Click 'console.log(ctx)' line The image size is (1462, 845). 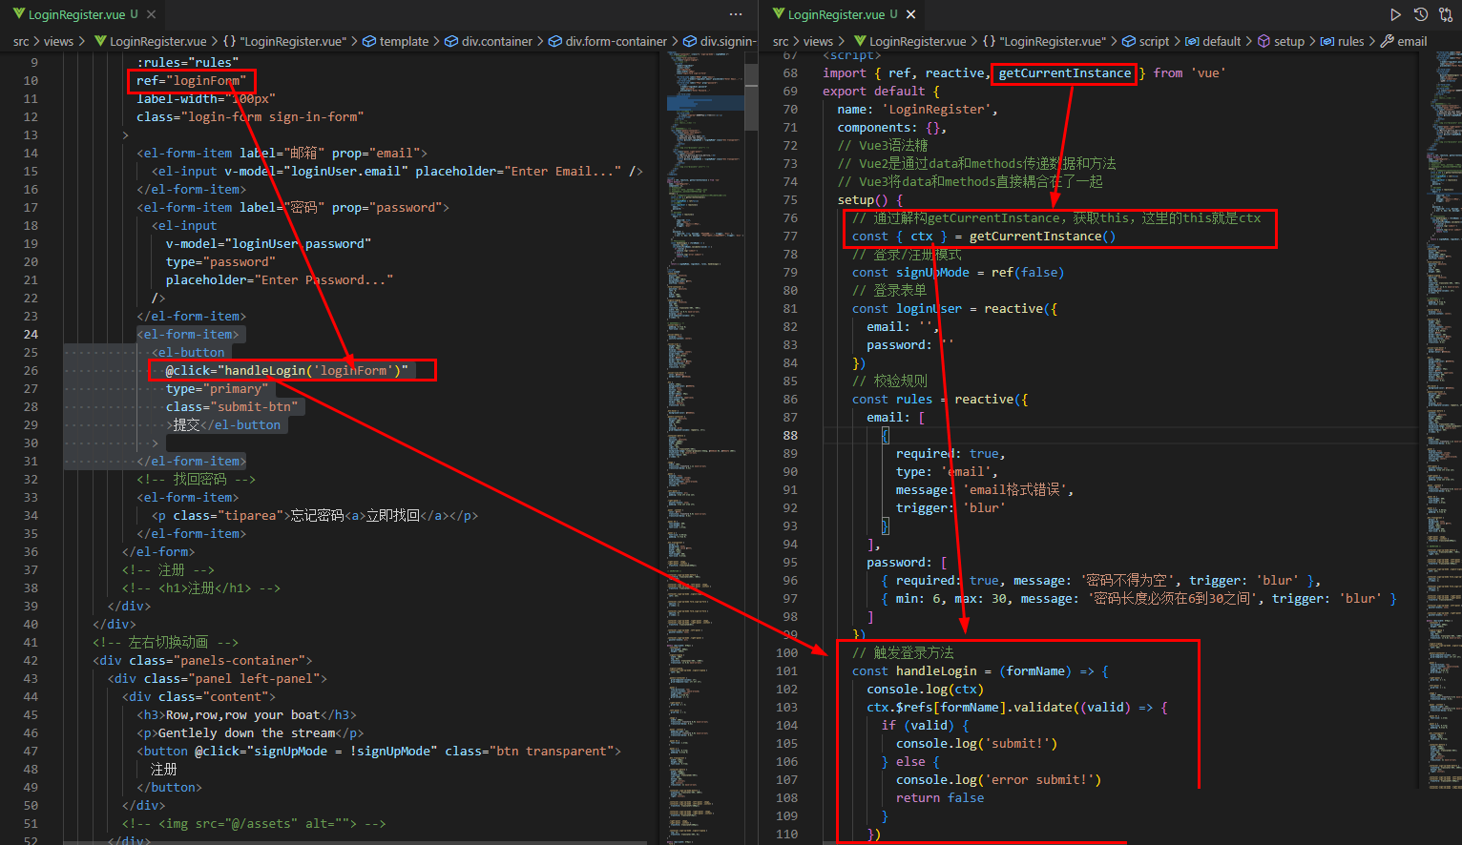pyautogui.click(x=925, y=689)
